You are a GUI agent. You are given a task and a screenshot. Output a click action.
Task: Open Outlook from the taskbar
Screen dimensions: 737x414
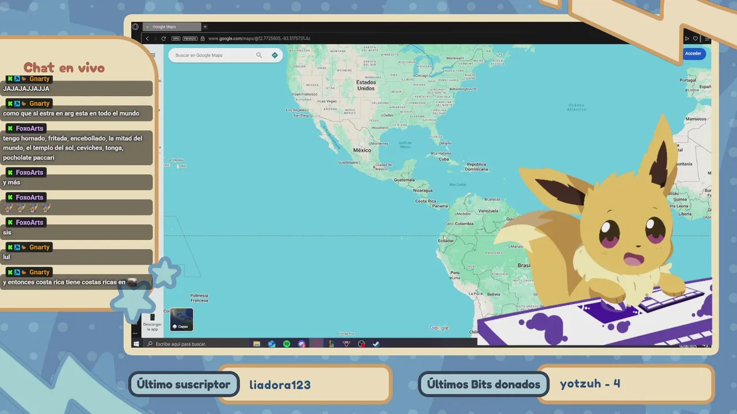click(272, 344)
